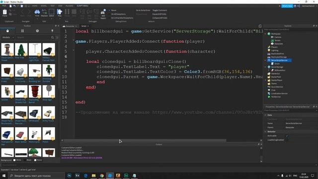The height and width of the screenshot is (179, 318).
Task: Switch to the Baseplate document tab
Action: coord(70,26)
